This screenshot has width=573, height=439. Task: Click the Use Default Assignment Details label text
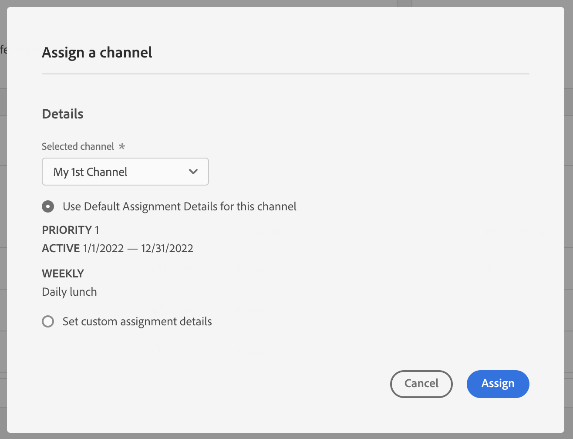179,206
